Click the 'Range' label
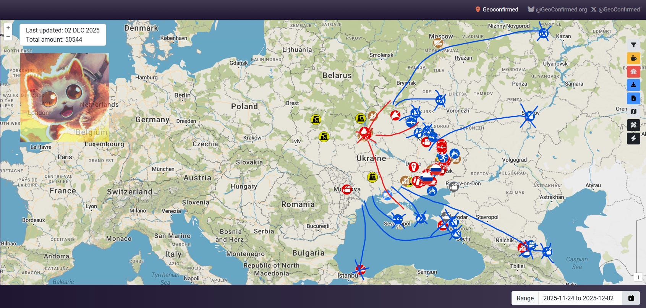The width and height of the screenshot is (646, 308). (x=525, y=298)
